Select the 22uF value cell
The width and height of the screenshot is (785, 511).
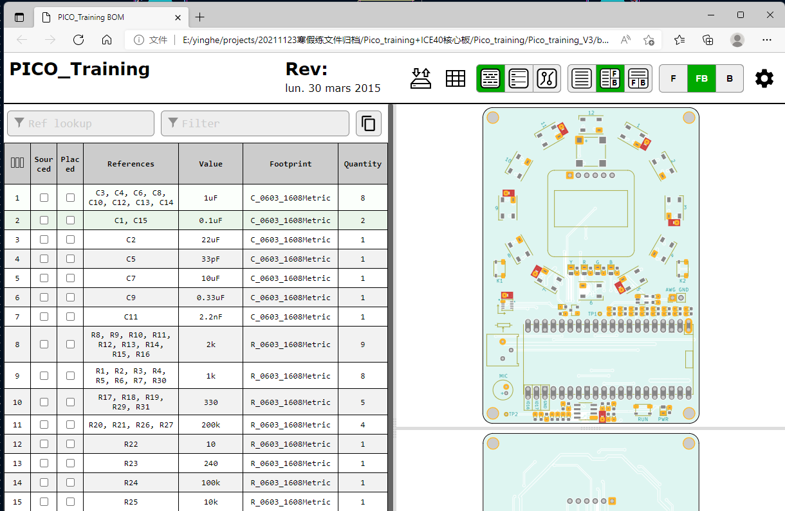click(210, 239)
